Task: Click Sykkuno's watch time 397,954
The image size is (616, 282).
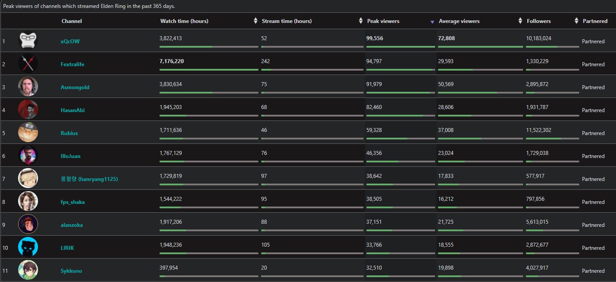Action: pyautogui.click(x=169, y=268)
